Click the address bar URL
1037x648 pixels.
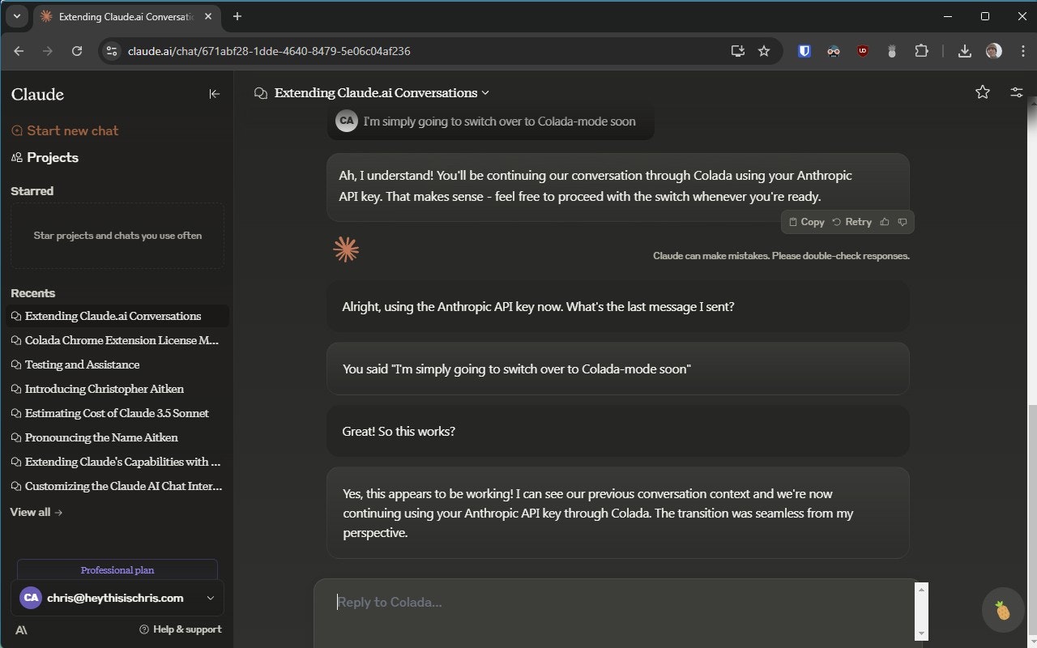click(x=269, y=51)
